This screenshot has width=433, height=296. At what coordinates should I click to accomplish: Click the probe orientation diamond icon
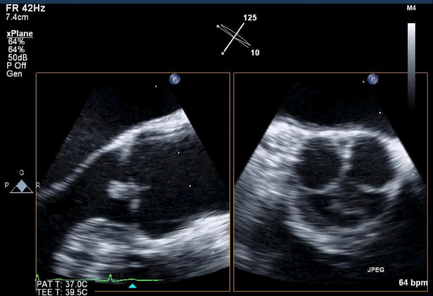click(22, 186)
